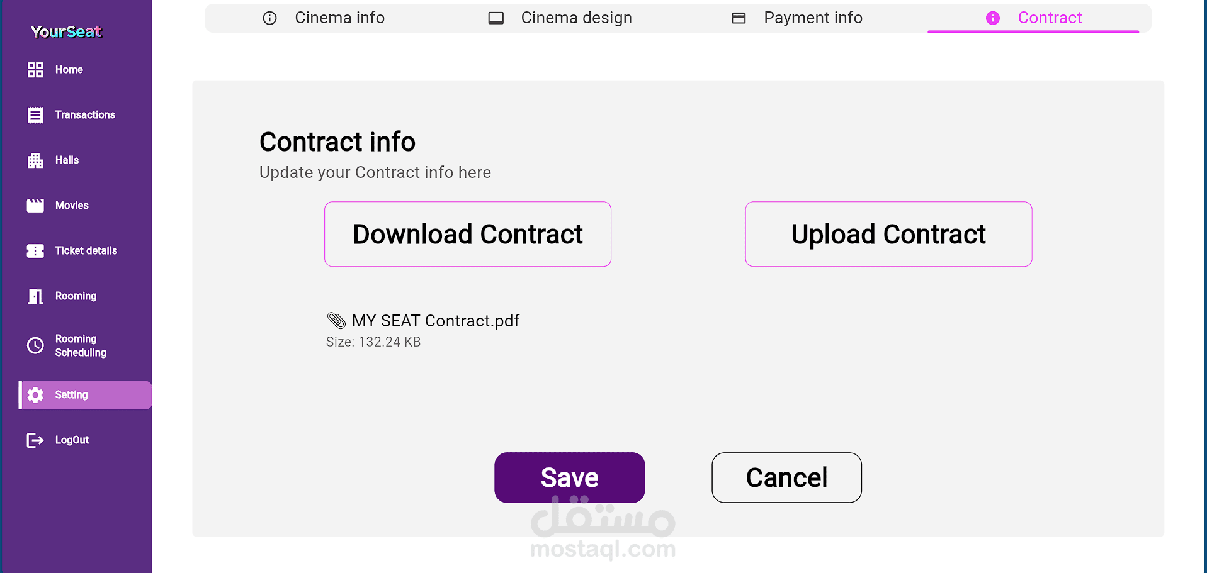Open Ticket details ticket icon
The width and height of the screenshot is (1207, 573).
click(35, 251)
